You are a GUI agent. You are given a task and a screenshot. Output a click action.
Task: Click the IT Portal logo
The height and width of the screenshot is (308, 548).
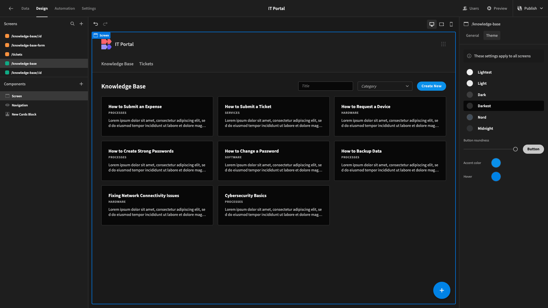pyautogui.click(x=106, y=44)
